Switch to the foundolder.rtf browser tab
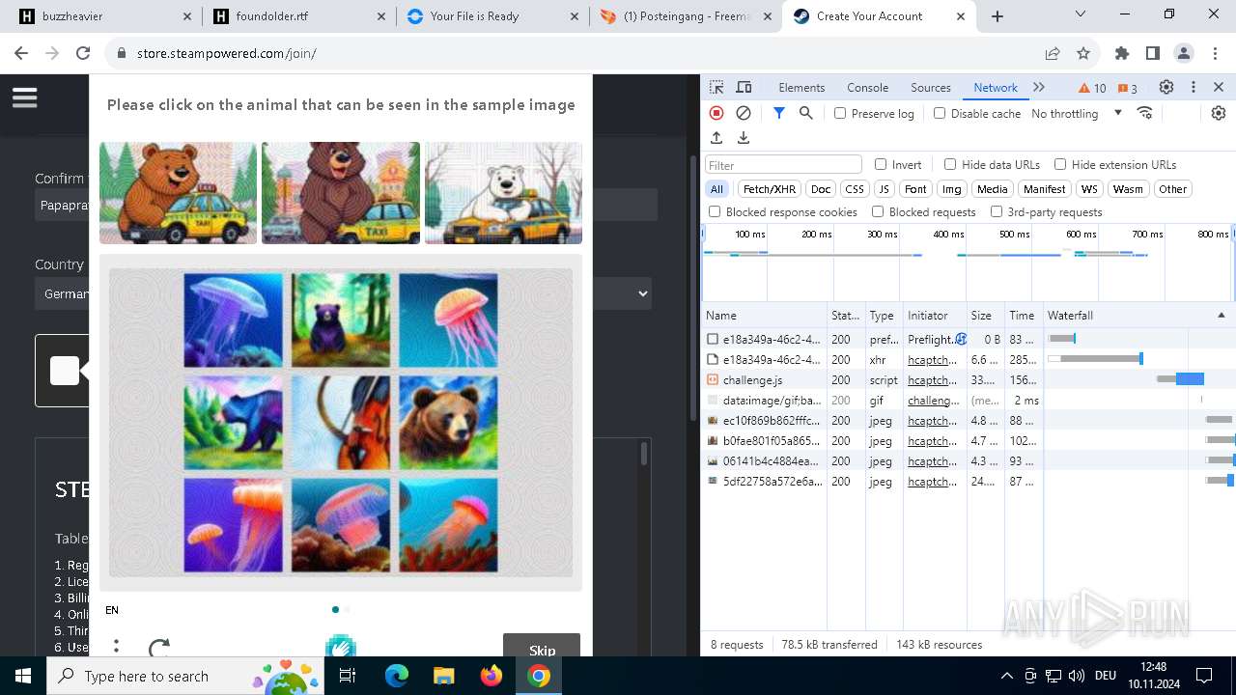The width and height of the screenshot is (1236, 695). [x=299, y=16]
